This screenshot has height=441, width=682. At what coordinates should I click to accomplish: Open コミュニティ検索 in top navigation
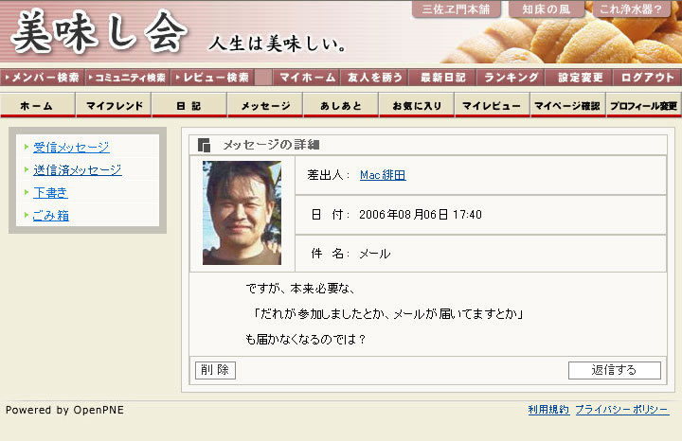coord(128,78)
